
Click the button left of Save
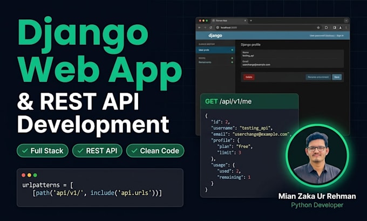(x=318, y=77)
